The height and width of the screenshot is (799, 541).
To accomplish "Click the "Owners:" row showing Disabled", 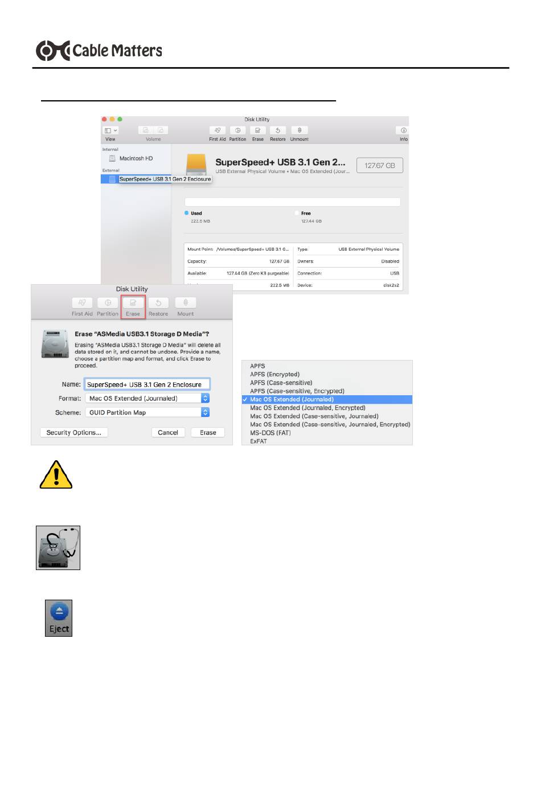I will click(348, 261).
